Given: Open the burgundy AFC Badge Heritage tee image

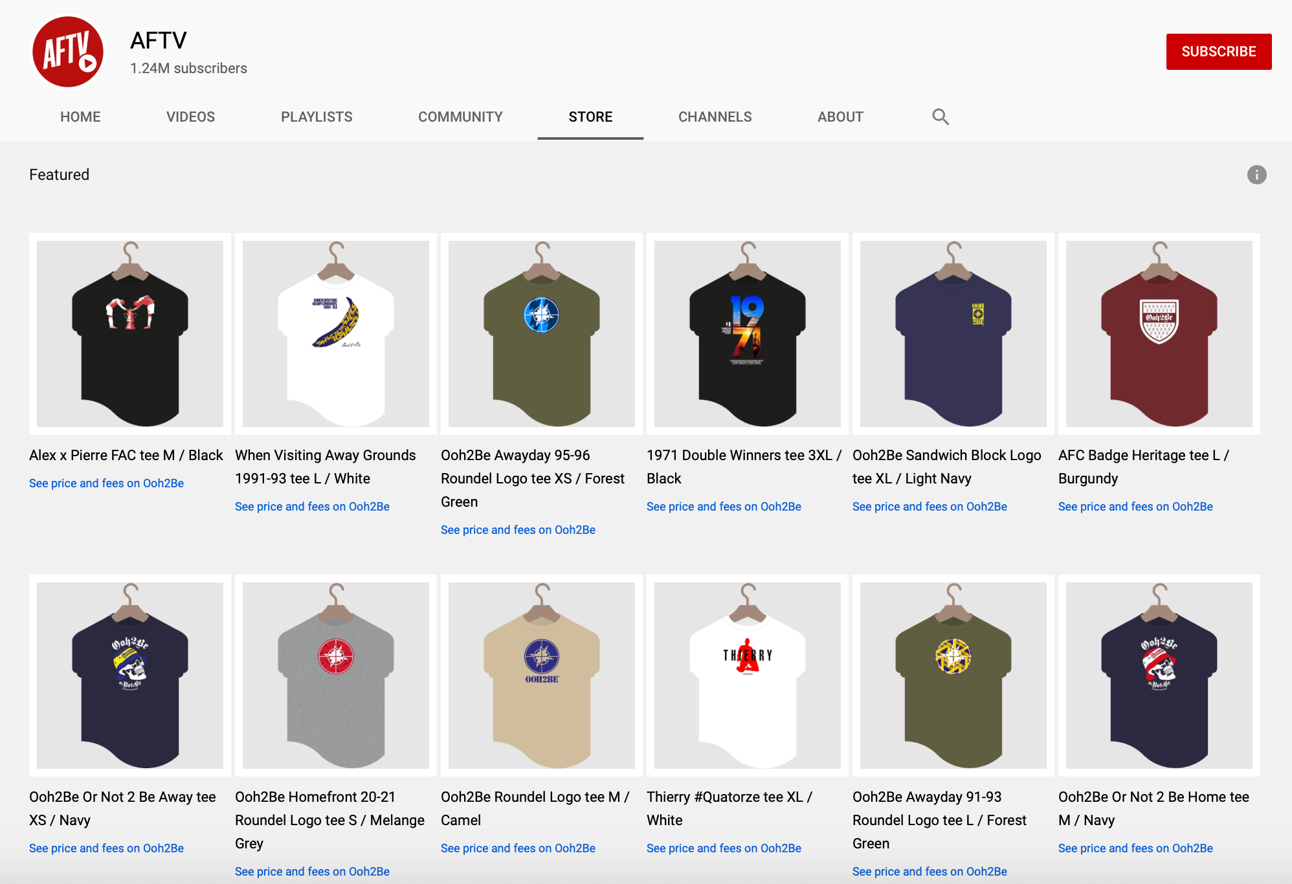Looking at the screenshot, I should pos(1159,334).
